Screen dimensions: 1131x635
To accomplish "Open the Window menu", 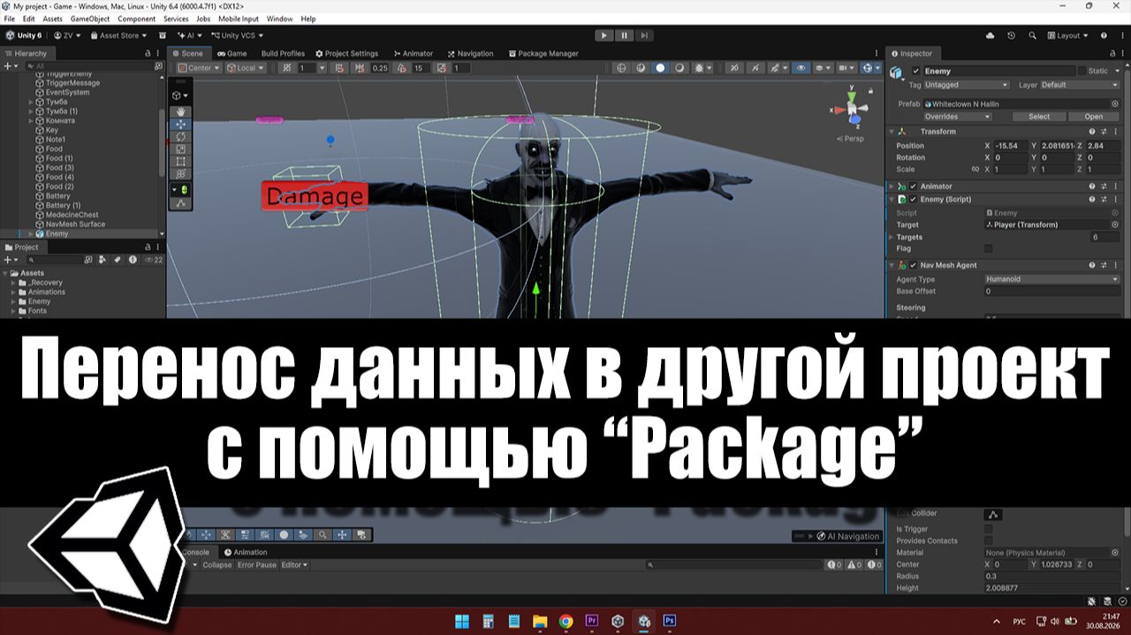I will [x=279, y=19].
